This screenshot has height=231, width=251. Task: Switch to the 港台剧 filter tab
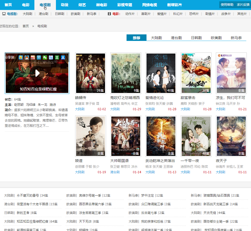(176, 38)
